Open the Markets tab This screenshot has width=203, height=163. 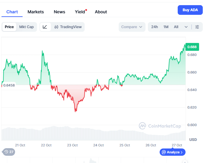(x=36, y=12)
